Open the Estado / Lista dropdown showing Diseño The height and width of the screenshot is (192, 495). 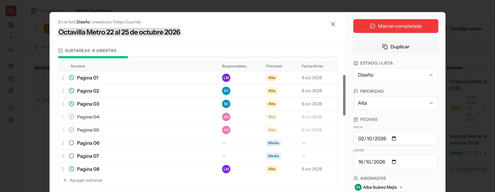click(395, 75)
